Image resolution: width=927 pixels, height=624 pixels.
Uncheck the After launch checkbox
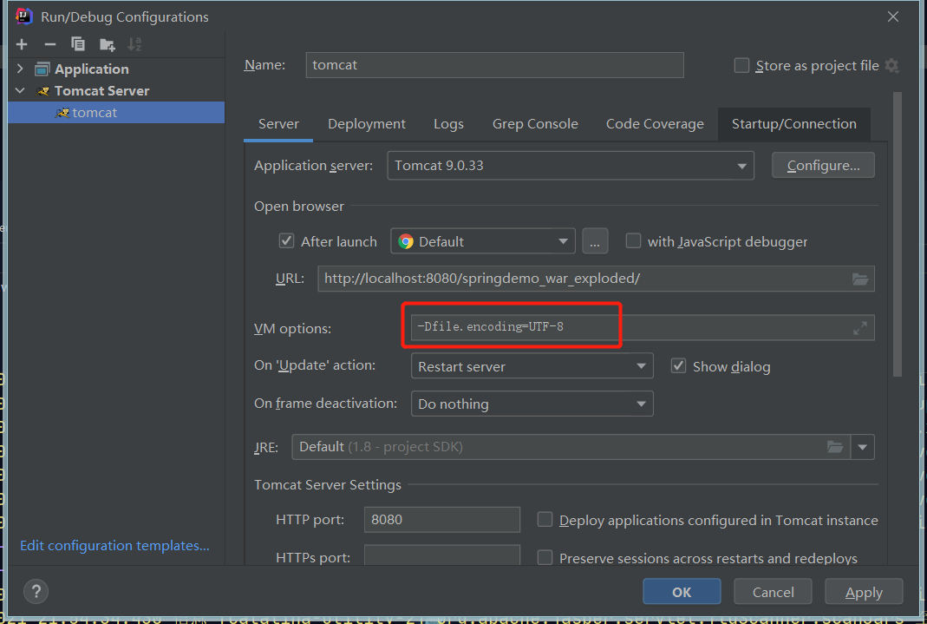tap(286, 240)
